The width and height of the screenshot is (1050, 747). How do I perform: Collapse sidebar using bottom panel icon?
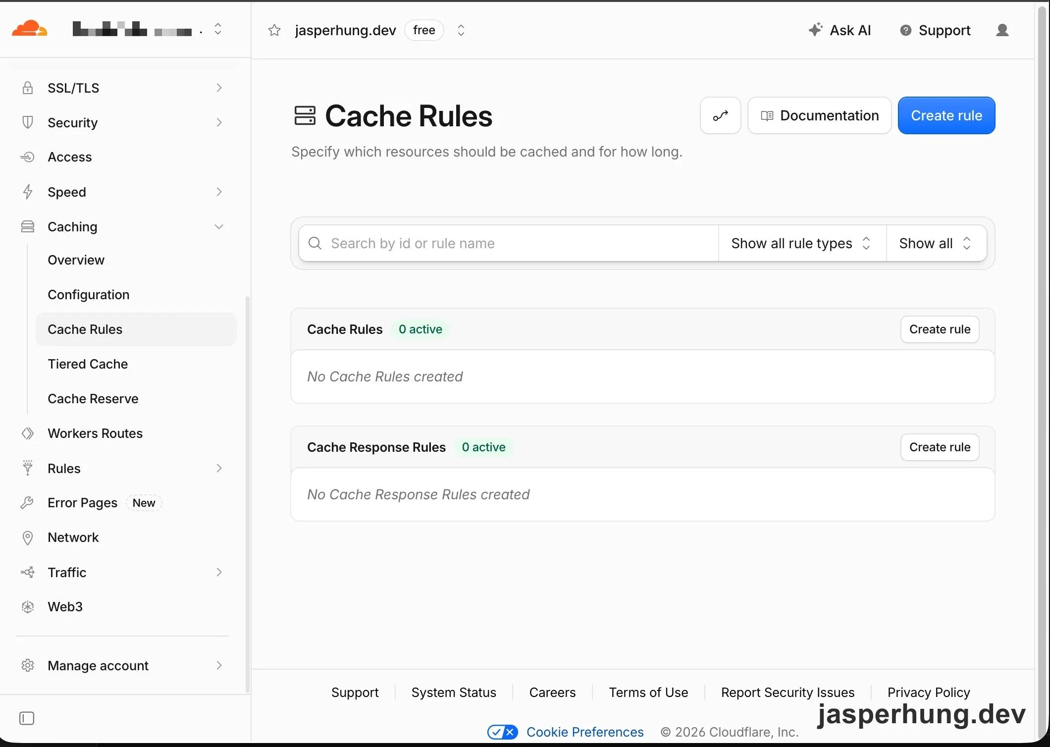(27, 718)
